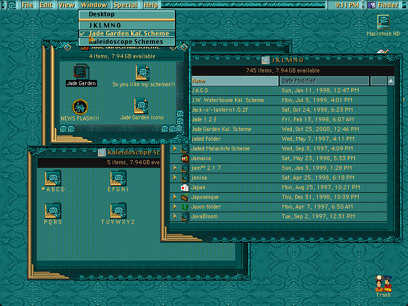Expand the jam™ 2.1.7 folder

(175, 168)
